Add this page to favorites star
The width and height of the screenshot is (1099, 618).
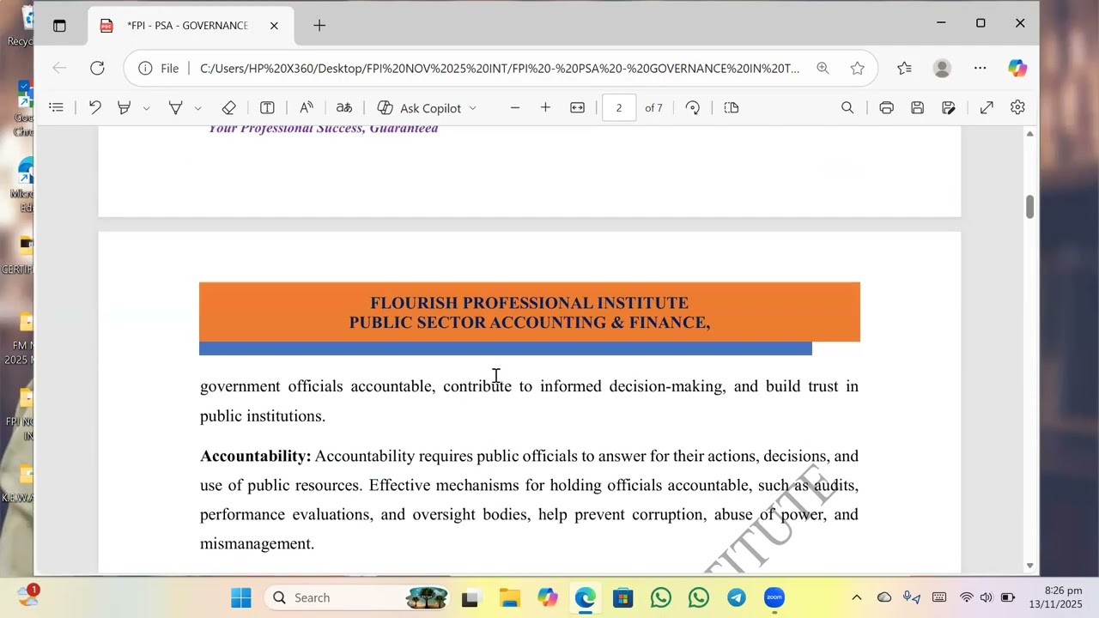click(x=857, y=68)
